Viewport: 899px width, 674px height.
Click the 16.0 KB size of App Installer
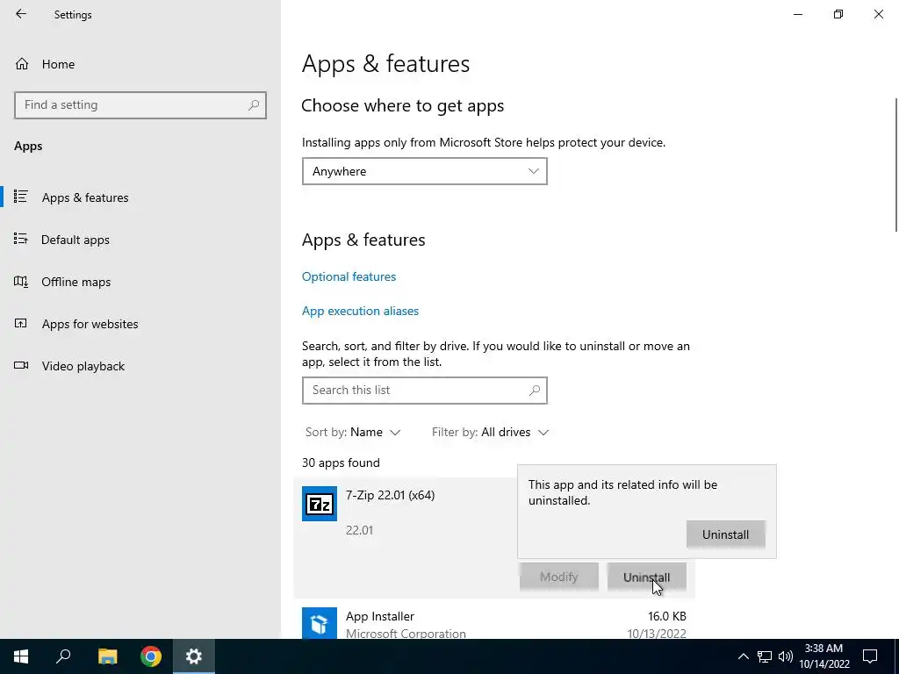pyautogui.click(x=667, y=616)
